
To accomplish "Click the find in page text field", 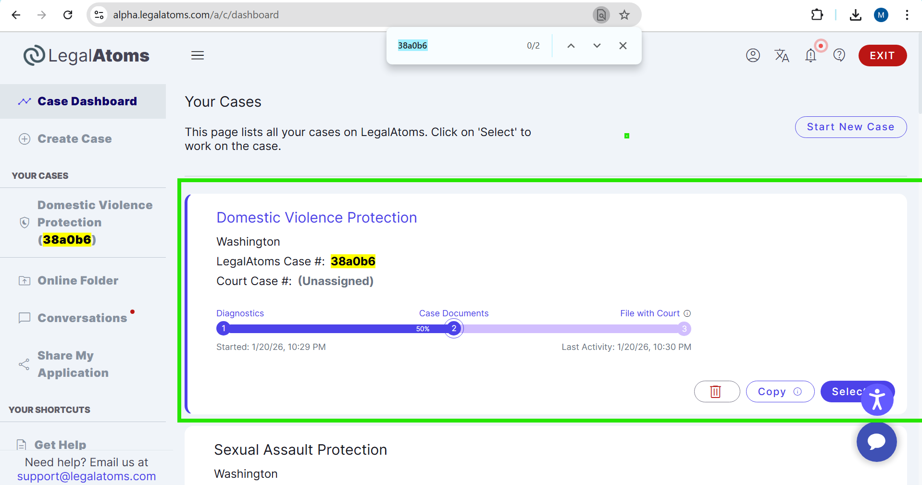I will click(457, 46).
